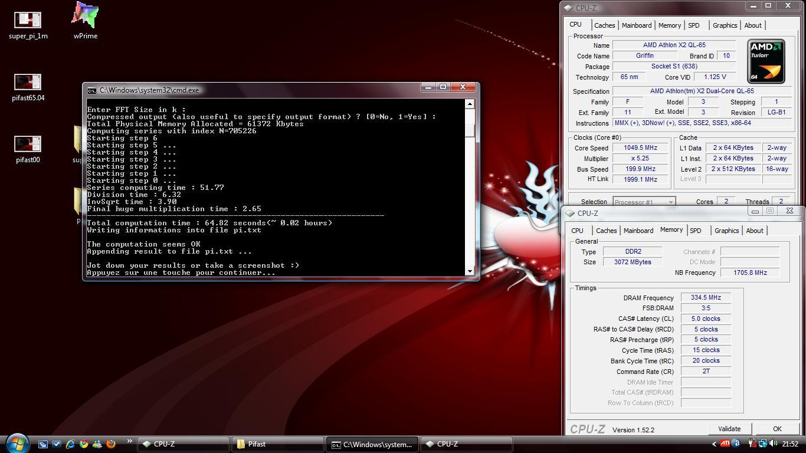Click the cmd.exe title bar icon
The image size is (806, 453).
point(92,90)
